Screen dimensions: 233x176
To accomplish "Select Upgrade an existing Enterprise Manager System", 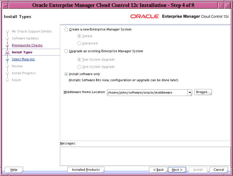I will [x=66, y=51].
